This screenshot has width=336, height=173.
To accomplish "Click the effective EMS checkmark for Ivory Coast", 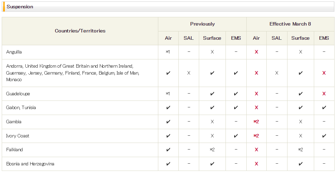I will [x=324, y=136].
